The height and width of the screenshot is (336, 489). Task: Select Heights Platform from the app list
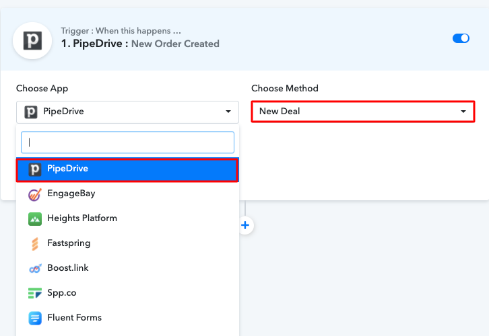[127, 218]
